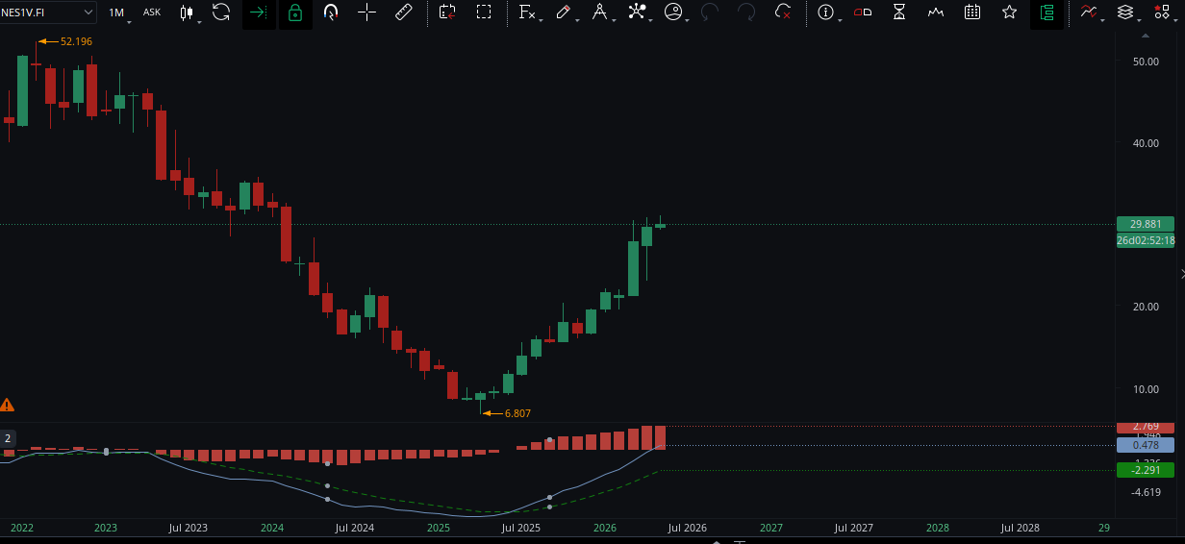This screenshot has height=544, width=1185.
Task: Open the calendar events icon
Action: coord(972,12)
